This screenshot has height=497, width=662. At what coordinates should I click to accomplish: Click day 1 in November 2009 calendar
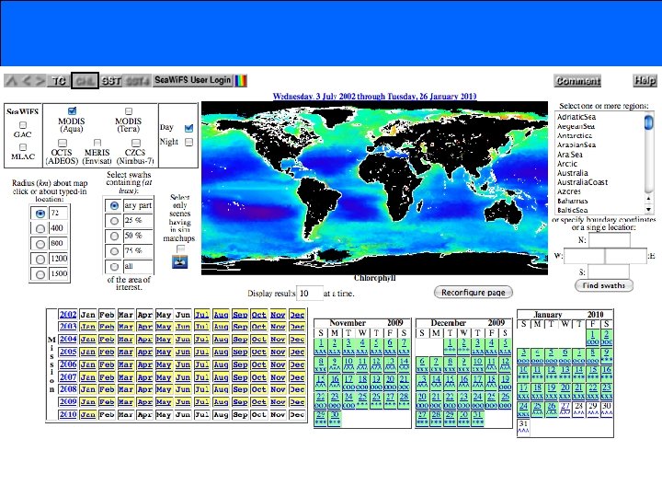tap(321, 346)
